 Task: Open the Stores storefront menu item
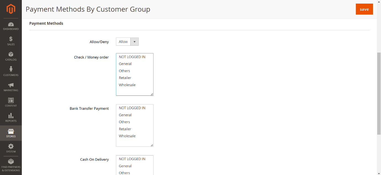point(11,133)
